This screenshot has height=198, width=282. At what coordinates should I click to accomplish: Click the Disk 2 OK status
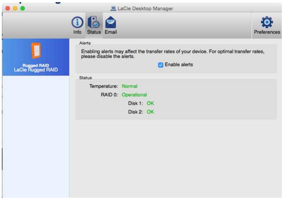[x=150, y=112]
